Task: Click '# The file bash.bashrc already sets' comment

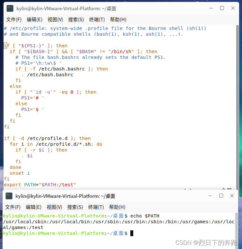Action: [90, 57]
